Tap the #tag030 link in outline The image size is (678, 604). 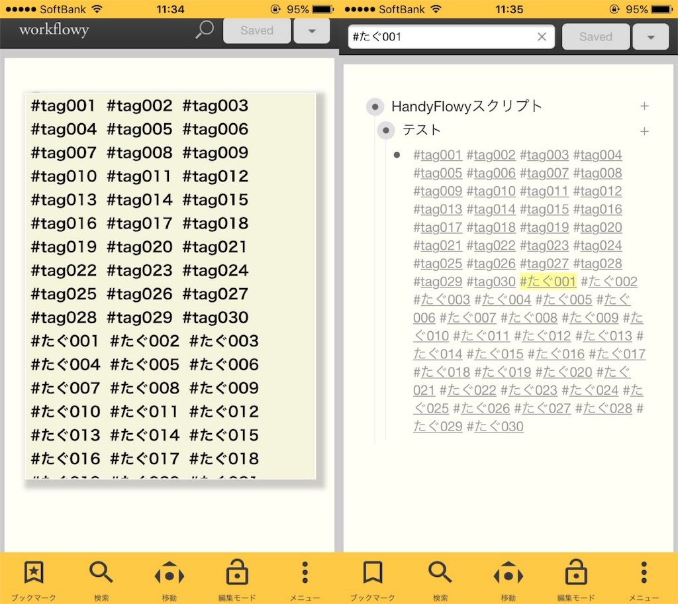pyautogui.click(x=491, y=281)
